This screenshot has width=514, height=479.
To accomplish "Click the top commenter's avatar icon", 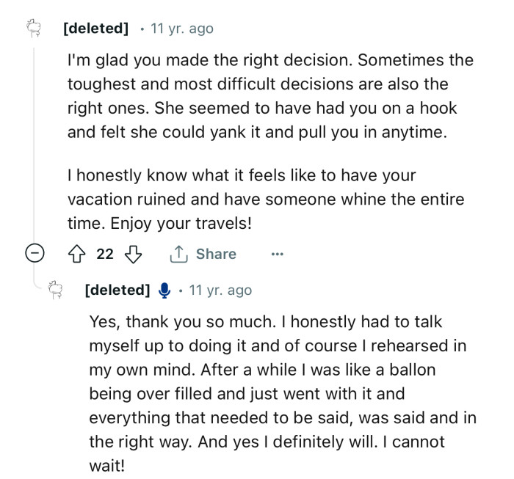I will coord(33,29).
